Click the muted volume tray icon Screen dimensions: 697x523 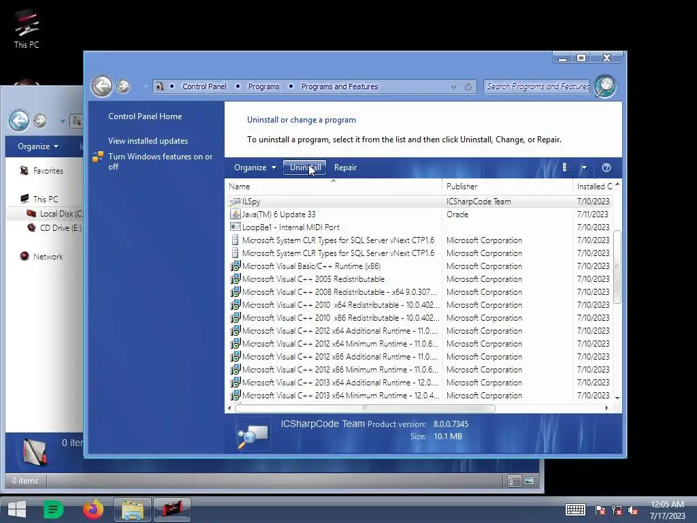[x=633, y=510]
